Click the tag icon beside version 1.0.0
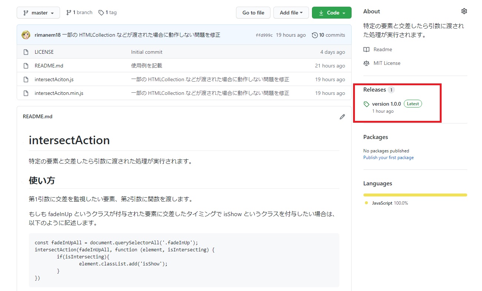482x291 pixels. [x=366, y=104]
